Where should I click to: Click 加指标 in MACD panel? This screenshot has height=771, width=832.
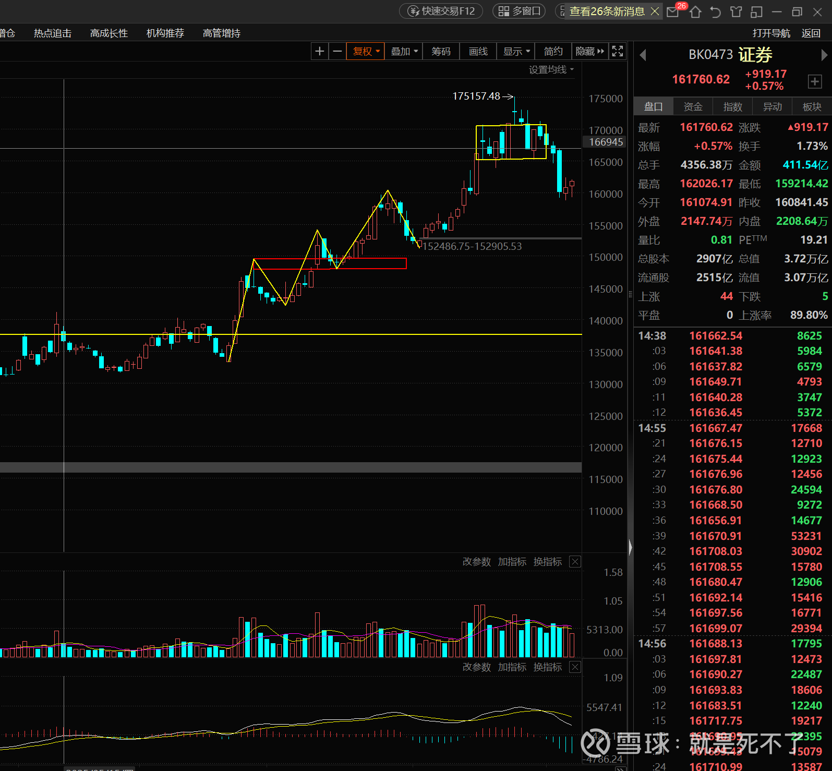(512, 667)
